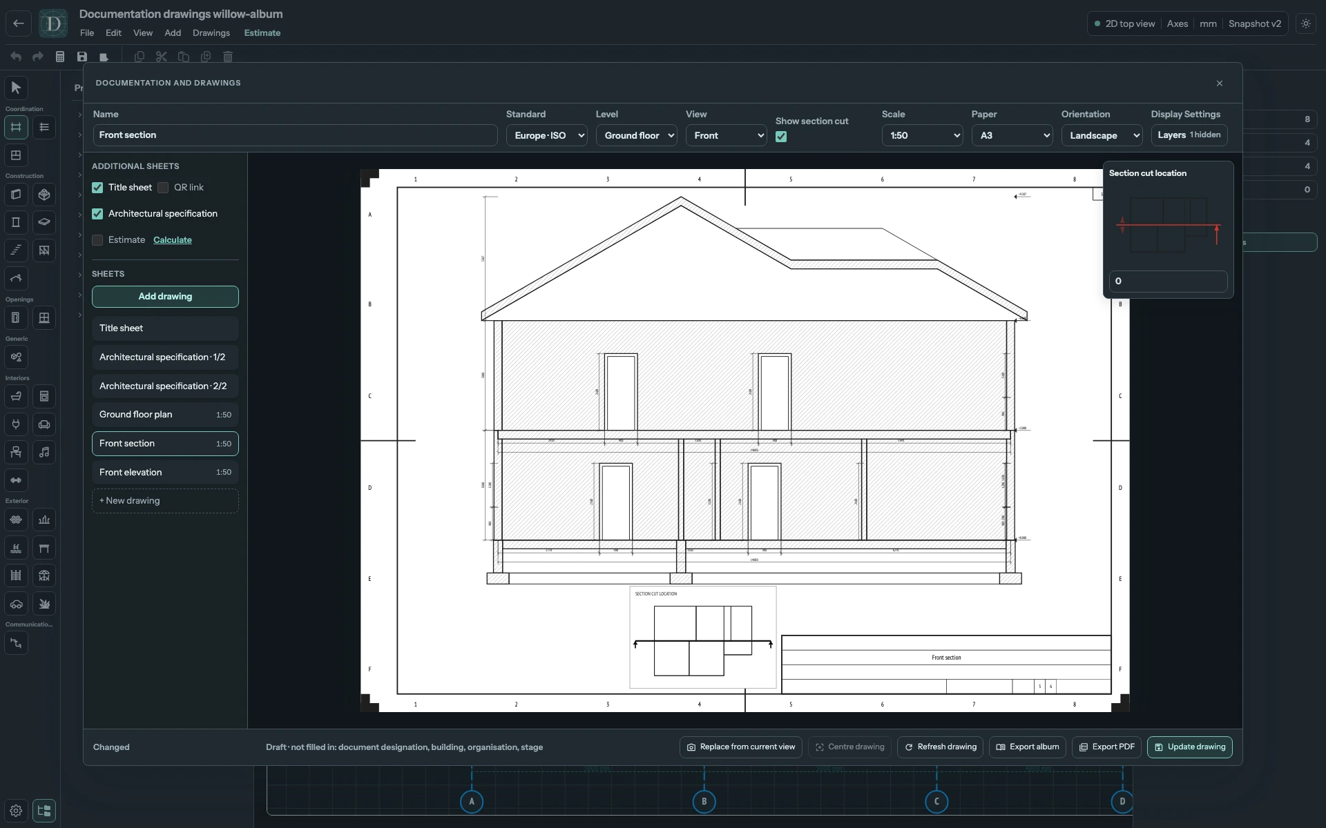Screen dimensions: 1326x828
Task: Open the Orientation Landscape dropdown
Action: 1102,135
